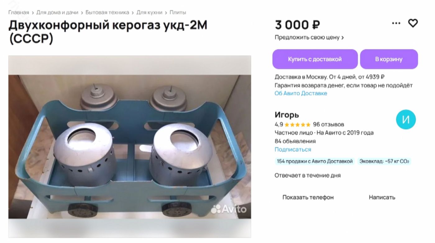Message seller via 'Написать' button
The image size is (435, 243).
click(x=382, y=197)
